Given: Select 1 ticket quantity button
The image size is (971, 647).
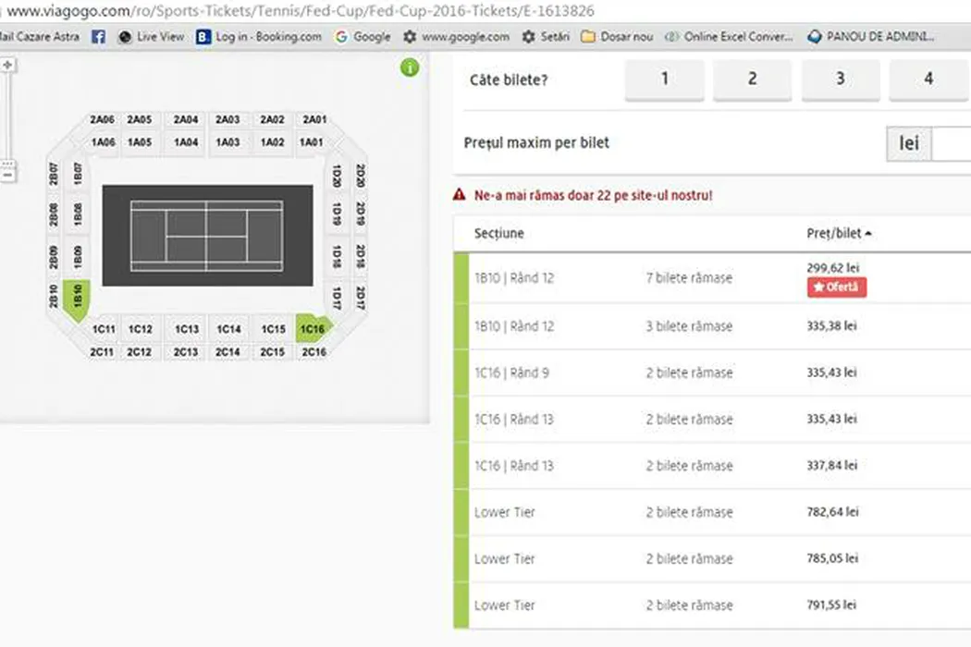Looking at the screenshot, I should [x=664, y=79].
